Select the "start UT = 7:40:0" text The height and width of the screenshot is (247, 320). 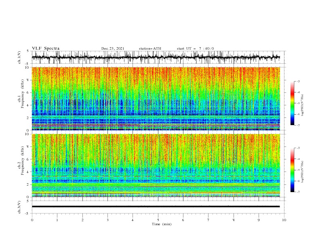(195, 48)
